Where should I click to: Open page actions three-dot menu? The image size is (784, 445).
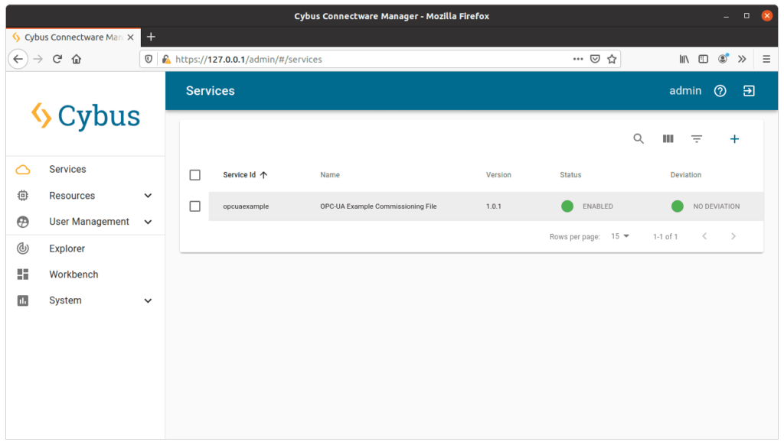point(578,59)
